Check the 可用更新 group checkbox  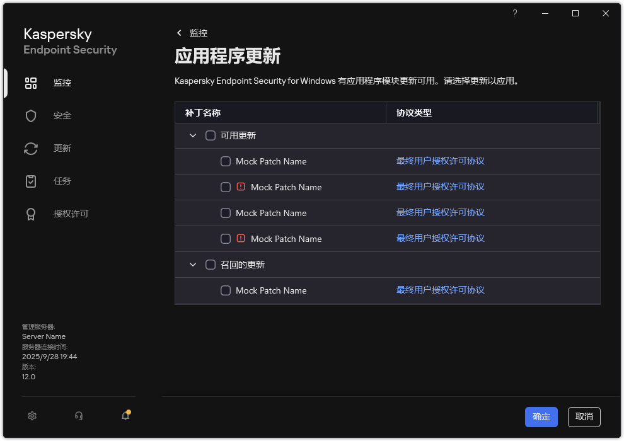210,135
